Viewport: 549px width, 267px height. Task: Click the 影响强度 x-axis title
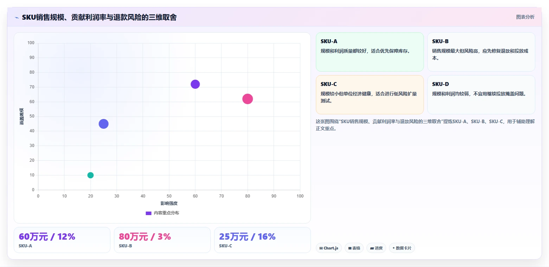pos(169,203)
